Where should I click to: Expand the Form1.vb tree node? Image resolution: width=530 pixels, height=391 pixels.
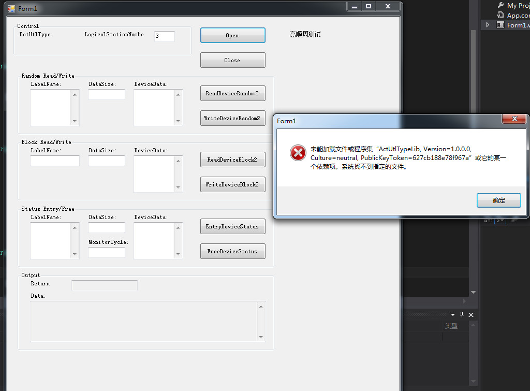pyautogui.click(x=487, y=25)
